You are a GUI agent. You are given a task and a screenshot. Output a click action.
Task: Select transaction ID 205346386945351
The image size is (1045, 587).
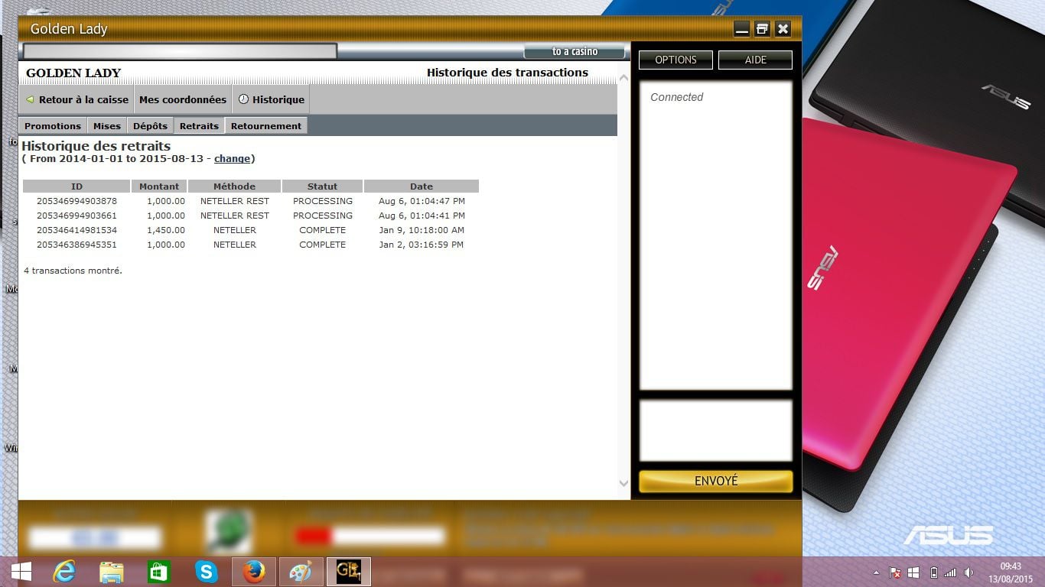(x=77, y=245)
